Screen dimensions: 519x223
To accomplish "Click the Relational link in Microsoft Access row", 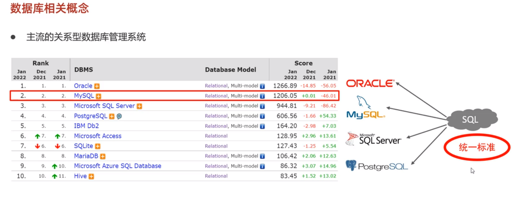I will (216, 136).
